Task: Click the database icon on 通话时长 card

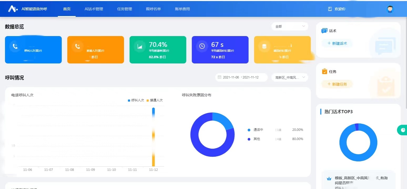Action: click(264, 46)
